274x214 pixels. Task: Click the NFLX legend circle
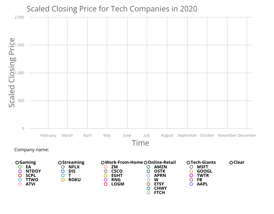click(x=63, y=167)
